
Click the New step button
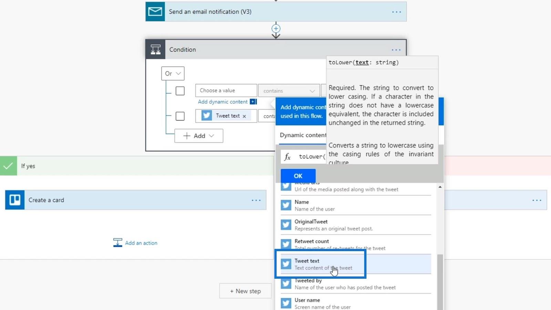245,291
